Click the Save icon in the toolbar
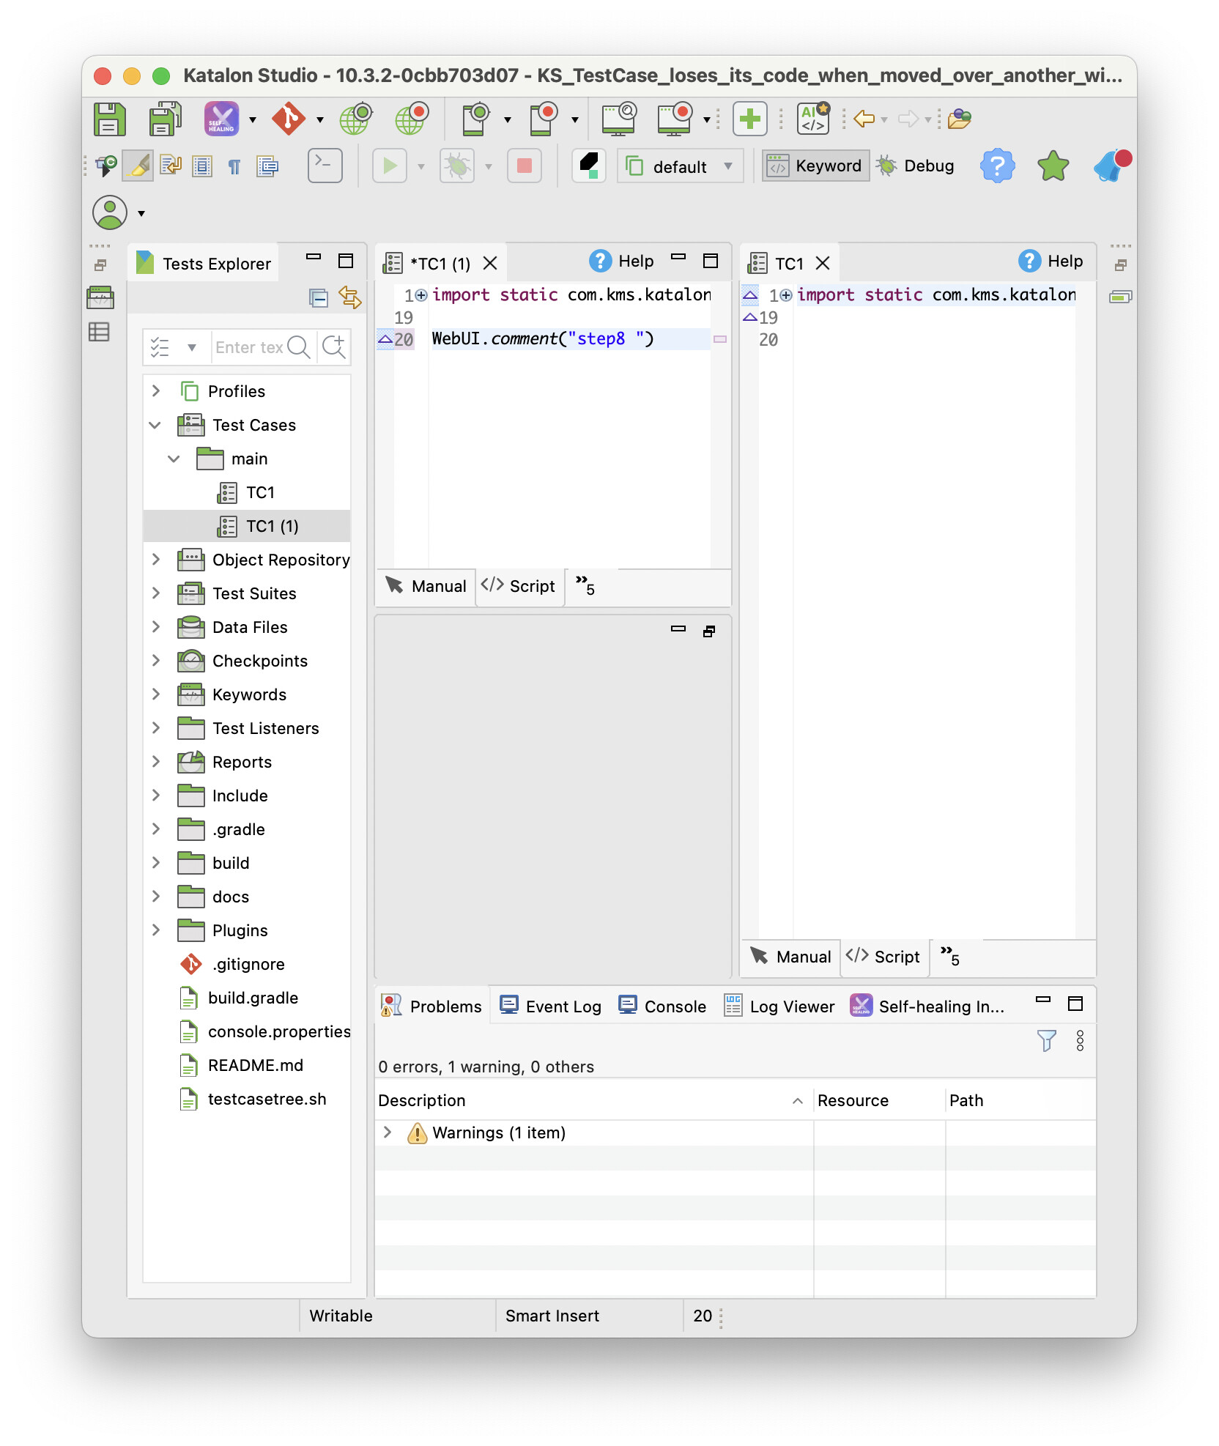Image resolution: width=1219 pixels, height=1446 pixels. pyautogui.click(x=110, y=119)
